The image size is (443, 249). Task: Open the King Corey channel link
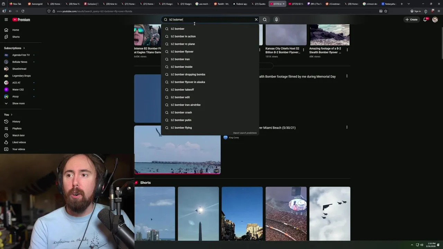pos(234,138)
